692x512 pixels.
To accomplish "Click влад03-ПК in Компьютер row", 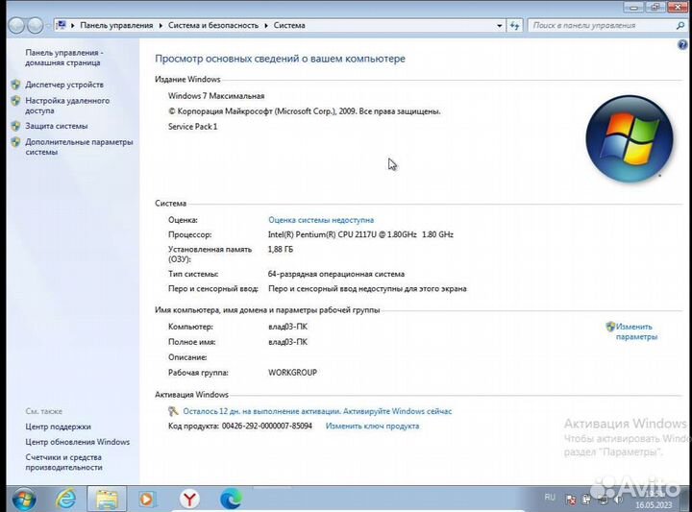I will pos(287,327).
